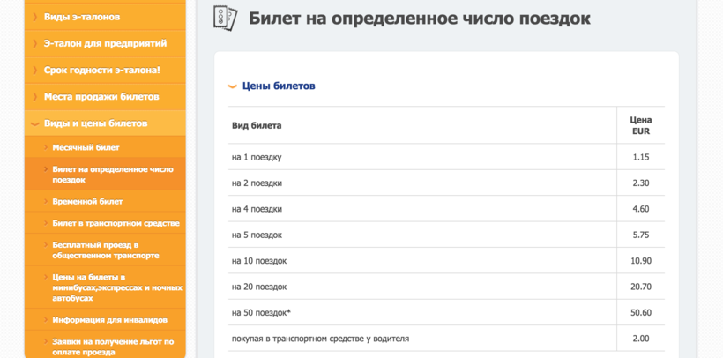Go to 'Места продажи билетов' section
723x358 pixels.
point(101,96)
